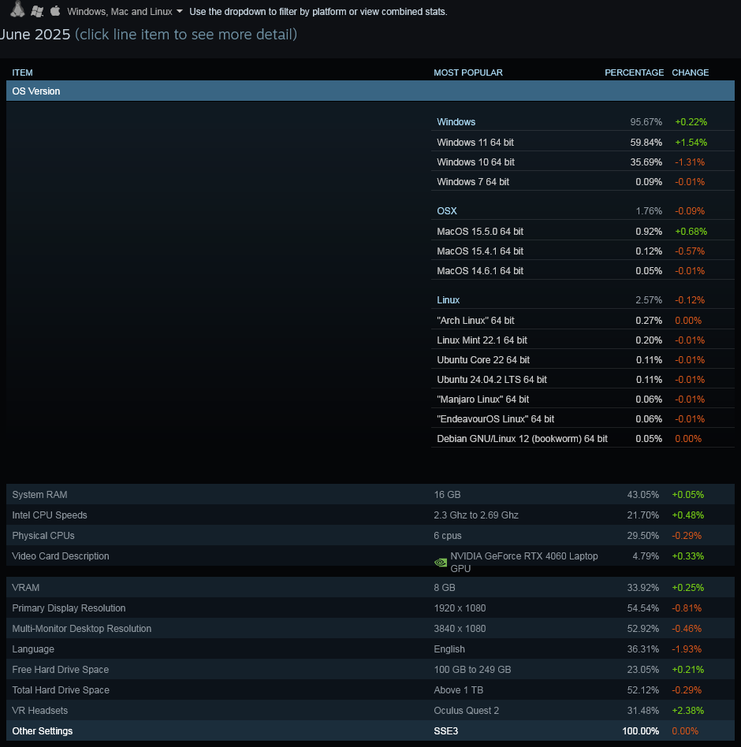Click the +2.38% change for VR Headsets
The height and width of the screenshot is (747, 741).
coord(687,710)
